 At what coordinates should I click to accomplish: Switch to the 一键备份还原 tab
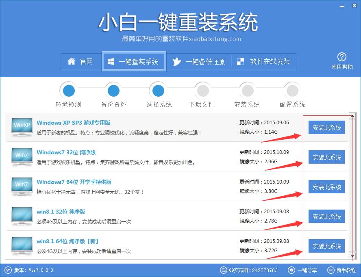[199, 61]
